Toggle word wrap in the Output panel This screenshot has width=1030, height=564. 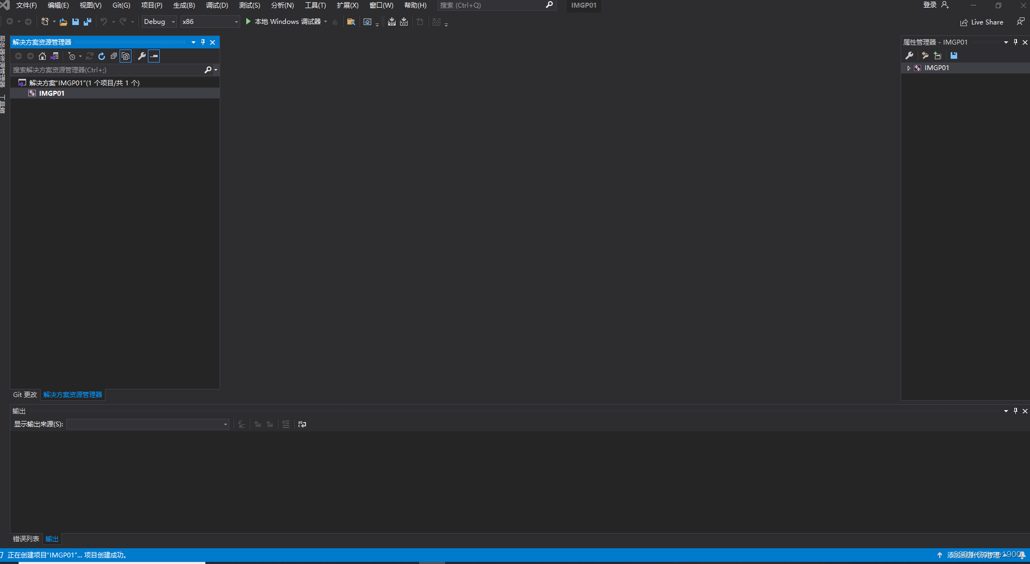302,424
